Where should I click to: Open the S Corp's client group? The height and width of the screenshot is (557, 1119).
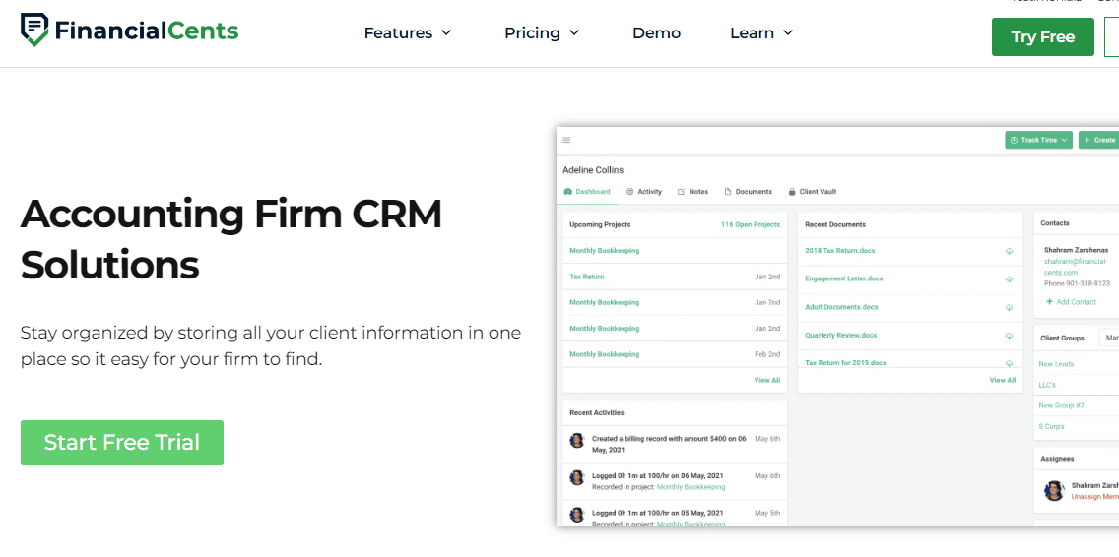click(x=1051, y=426)
